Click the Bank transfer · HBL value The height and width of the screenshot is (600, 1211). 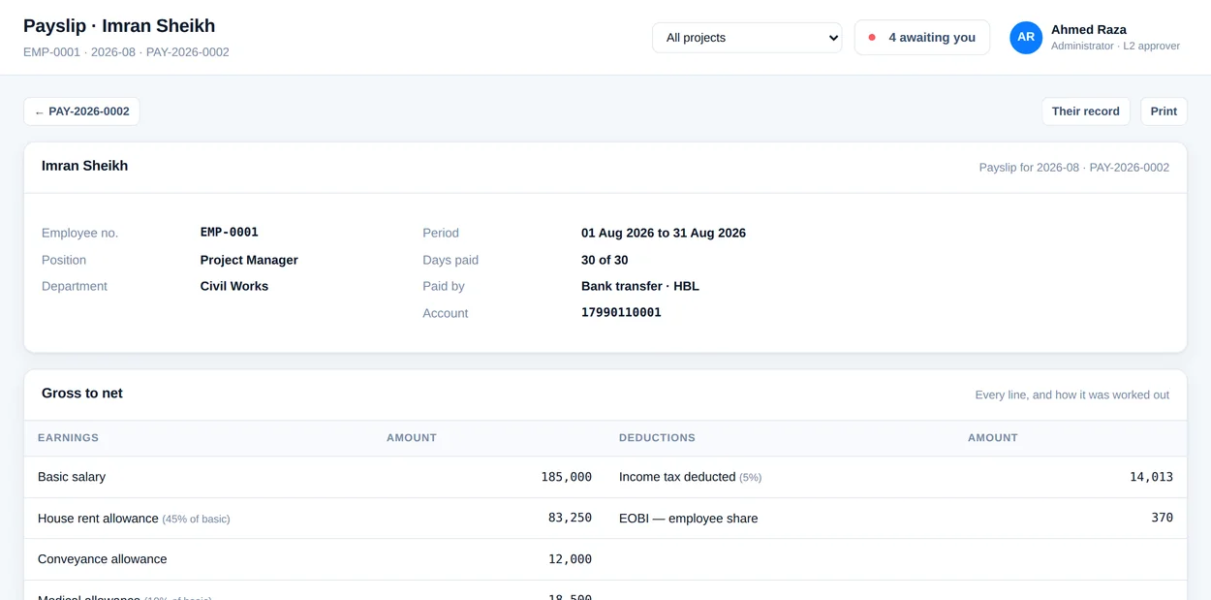coord(640,286)
